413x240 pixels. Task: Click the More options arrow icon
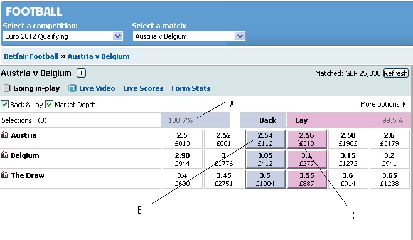click(404, 105)
